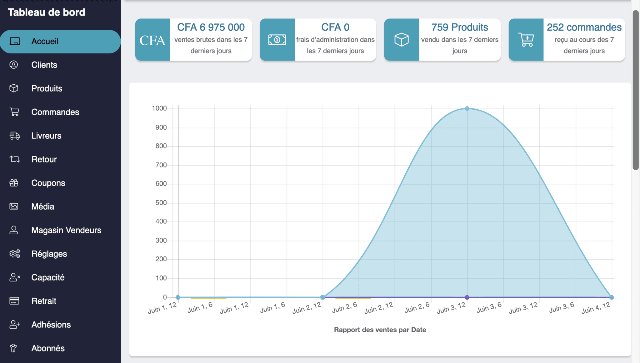640x363 pixels.
Task: Open Commandes via the shopping cart icon
Action: pyautogui.click(x=14, y=112)
